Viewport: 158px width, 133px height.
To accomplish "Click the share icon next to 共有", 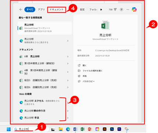I will [x=79, y=76].
